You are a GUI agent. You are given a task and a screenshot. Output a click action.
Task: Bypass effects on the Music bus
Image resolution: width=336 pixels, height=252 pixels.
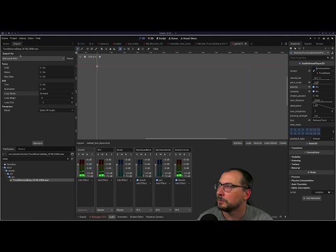tap(126, 154)
